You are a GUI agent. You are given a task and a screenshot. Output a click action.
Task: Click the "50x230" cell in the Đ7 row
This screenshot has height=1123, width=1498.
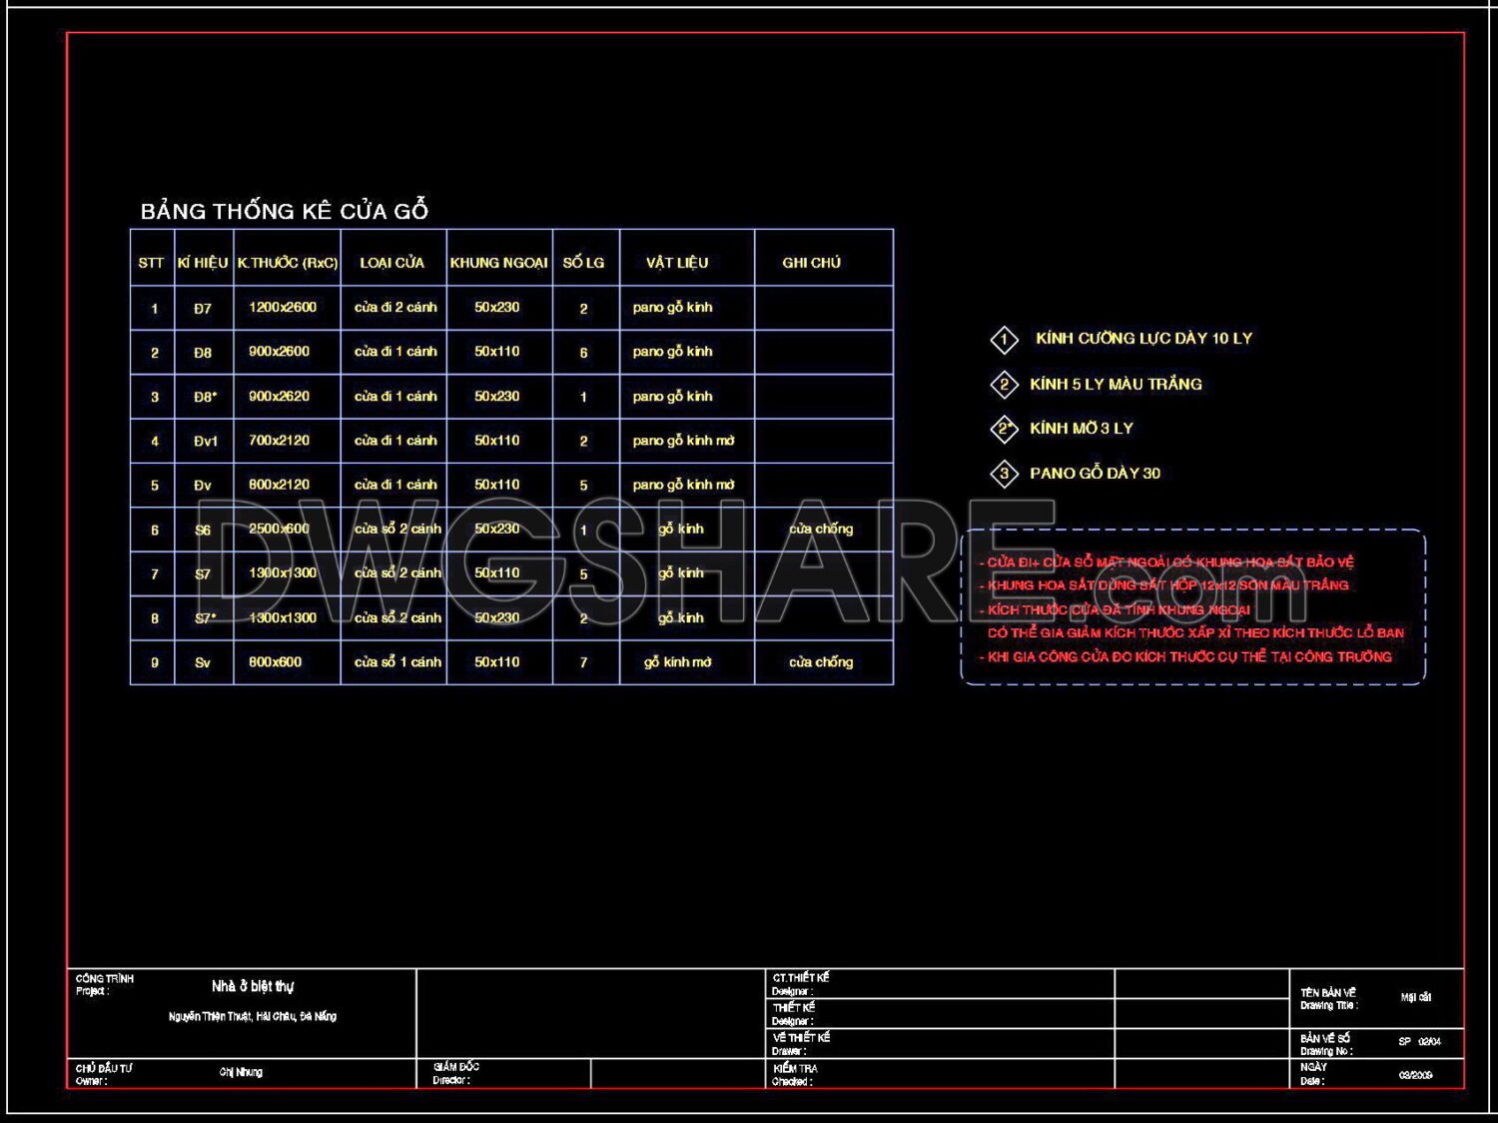point(497,307)
